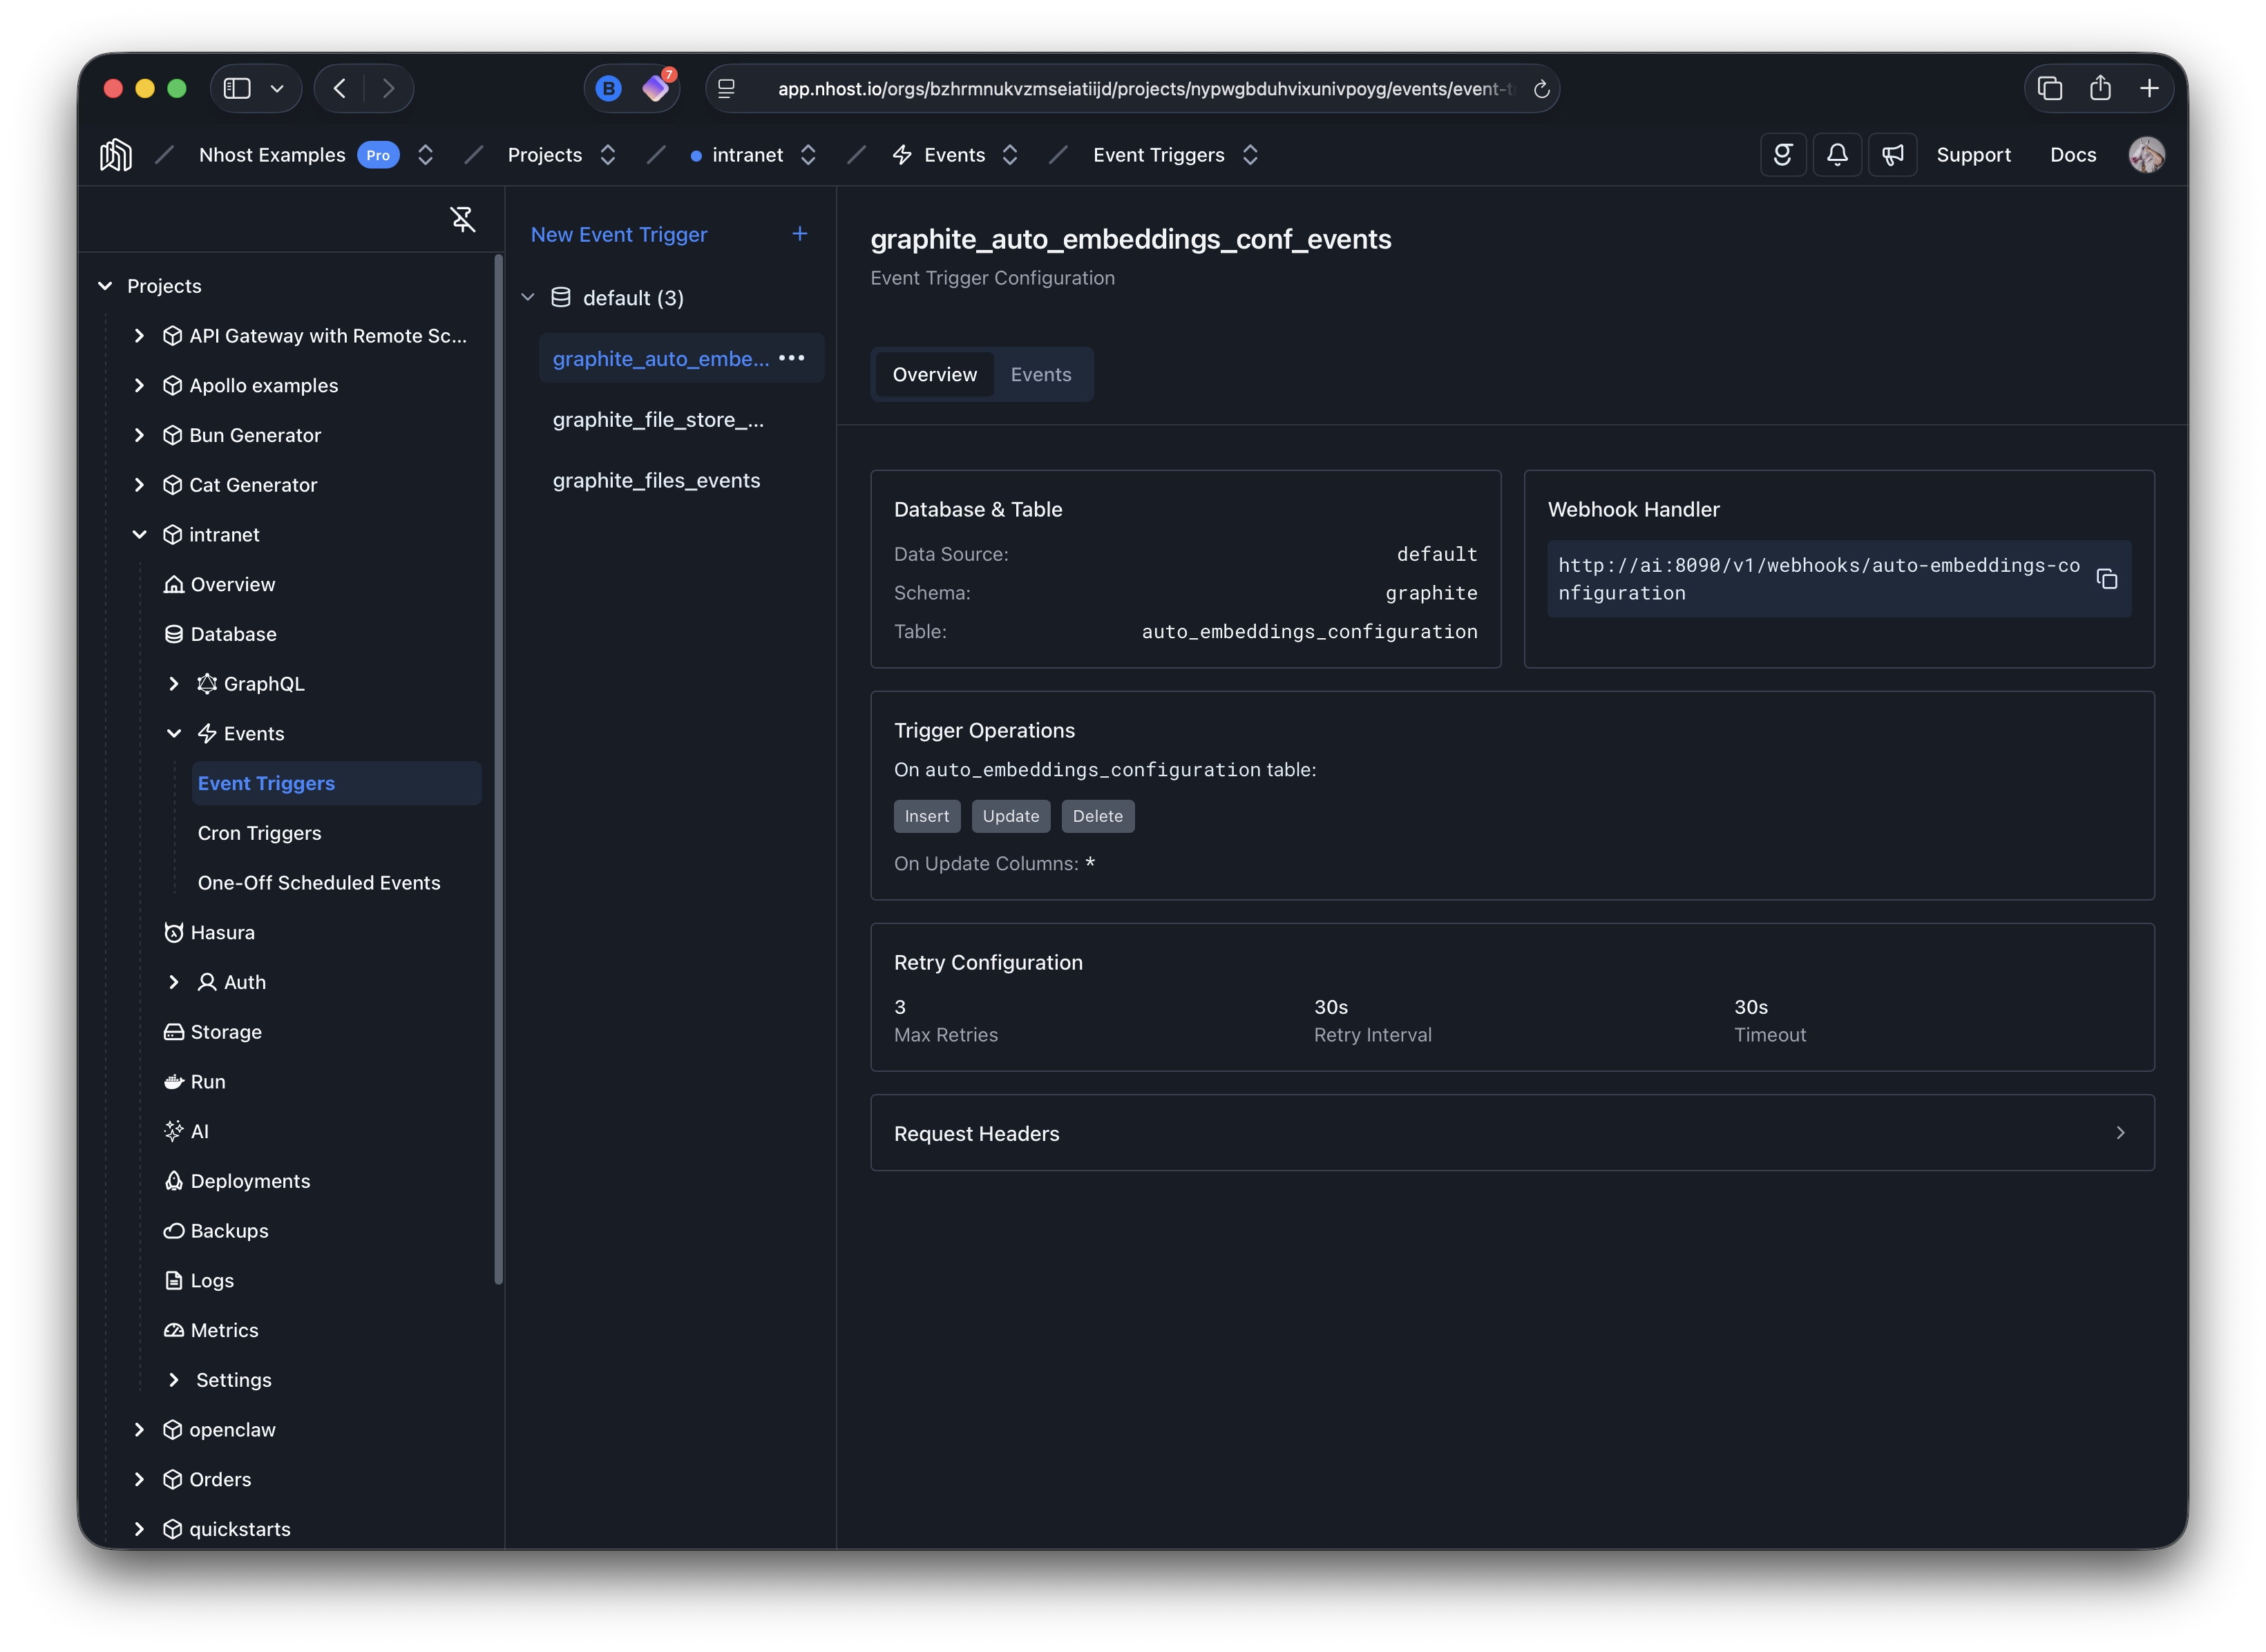Viewport: 2266px width, 1652px height.
Task: Collapse the default (3) database group
Action: (x=529, y=297)
